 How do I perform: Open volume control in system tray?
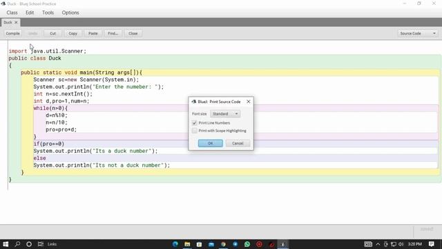point(401,244)
